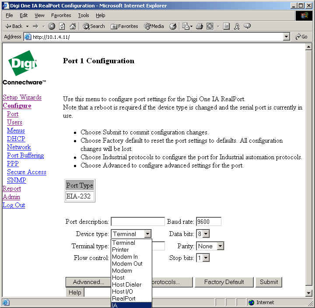
Task: Expand the Stop bits dropdown
Action: (x=206, y=258)
